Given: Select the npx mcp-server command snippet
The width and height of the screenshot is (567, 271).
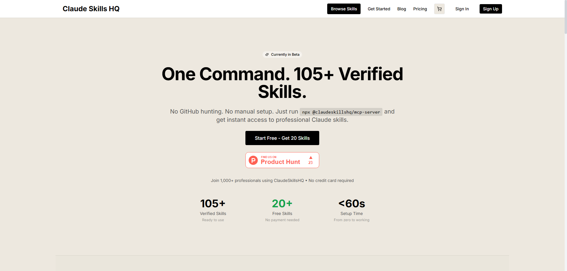Looking at the screenshot, I should point(341,112).
